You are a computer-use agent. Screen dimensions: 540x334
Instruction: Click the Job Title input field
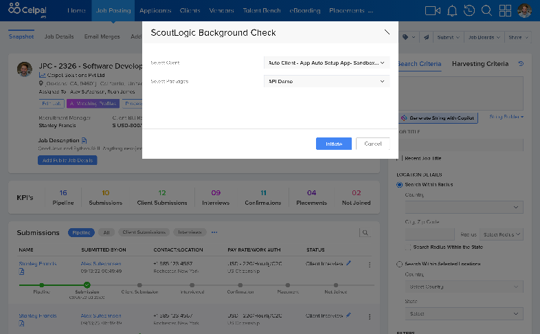(460, 145)
